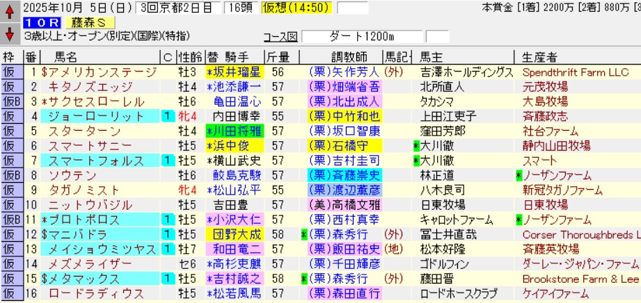Click the cyan 1 mark in マニバドラ row
Screen dimensions: 641x303
[167, 234]
